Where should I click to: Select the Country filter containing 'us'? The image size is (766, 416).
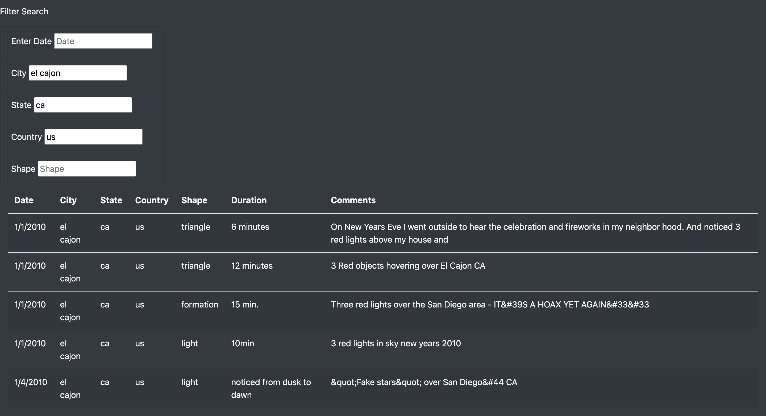click(93, 136)
